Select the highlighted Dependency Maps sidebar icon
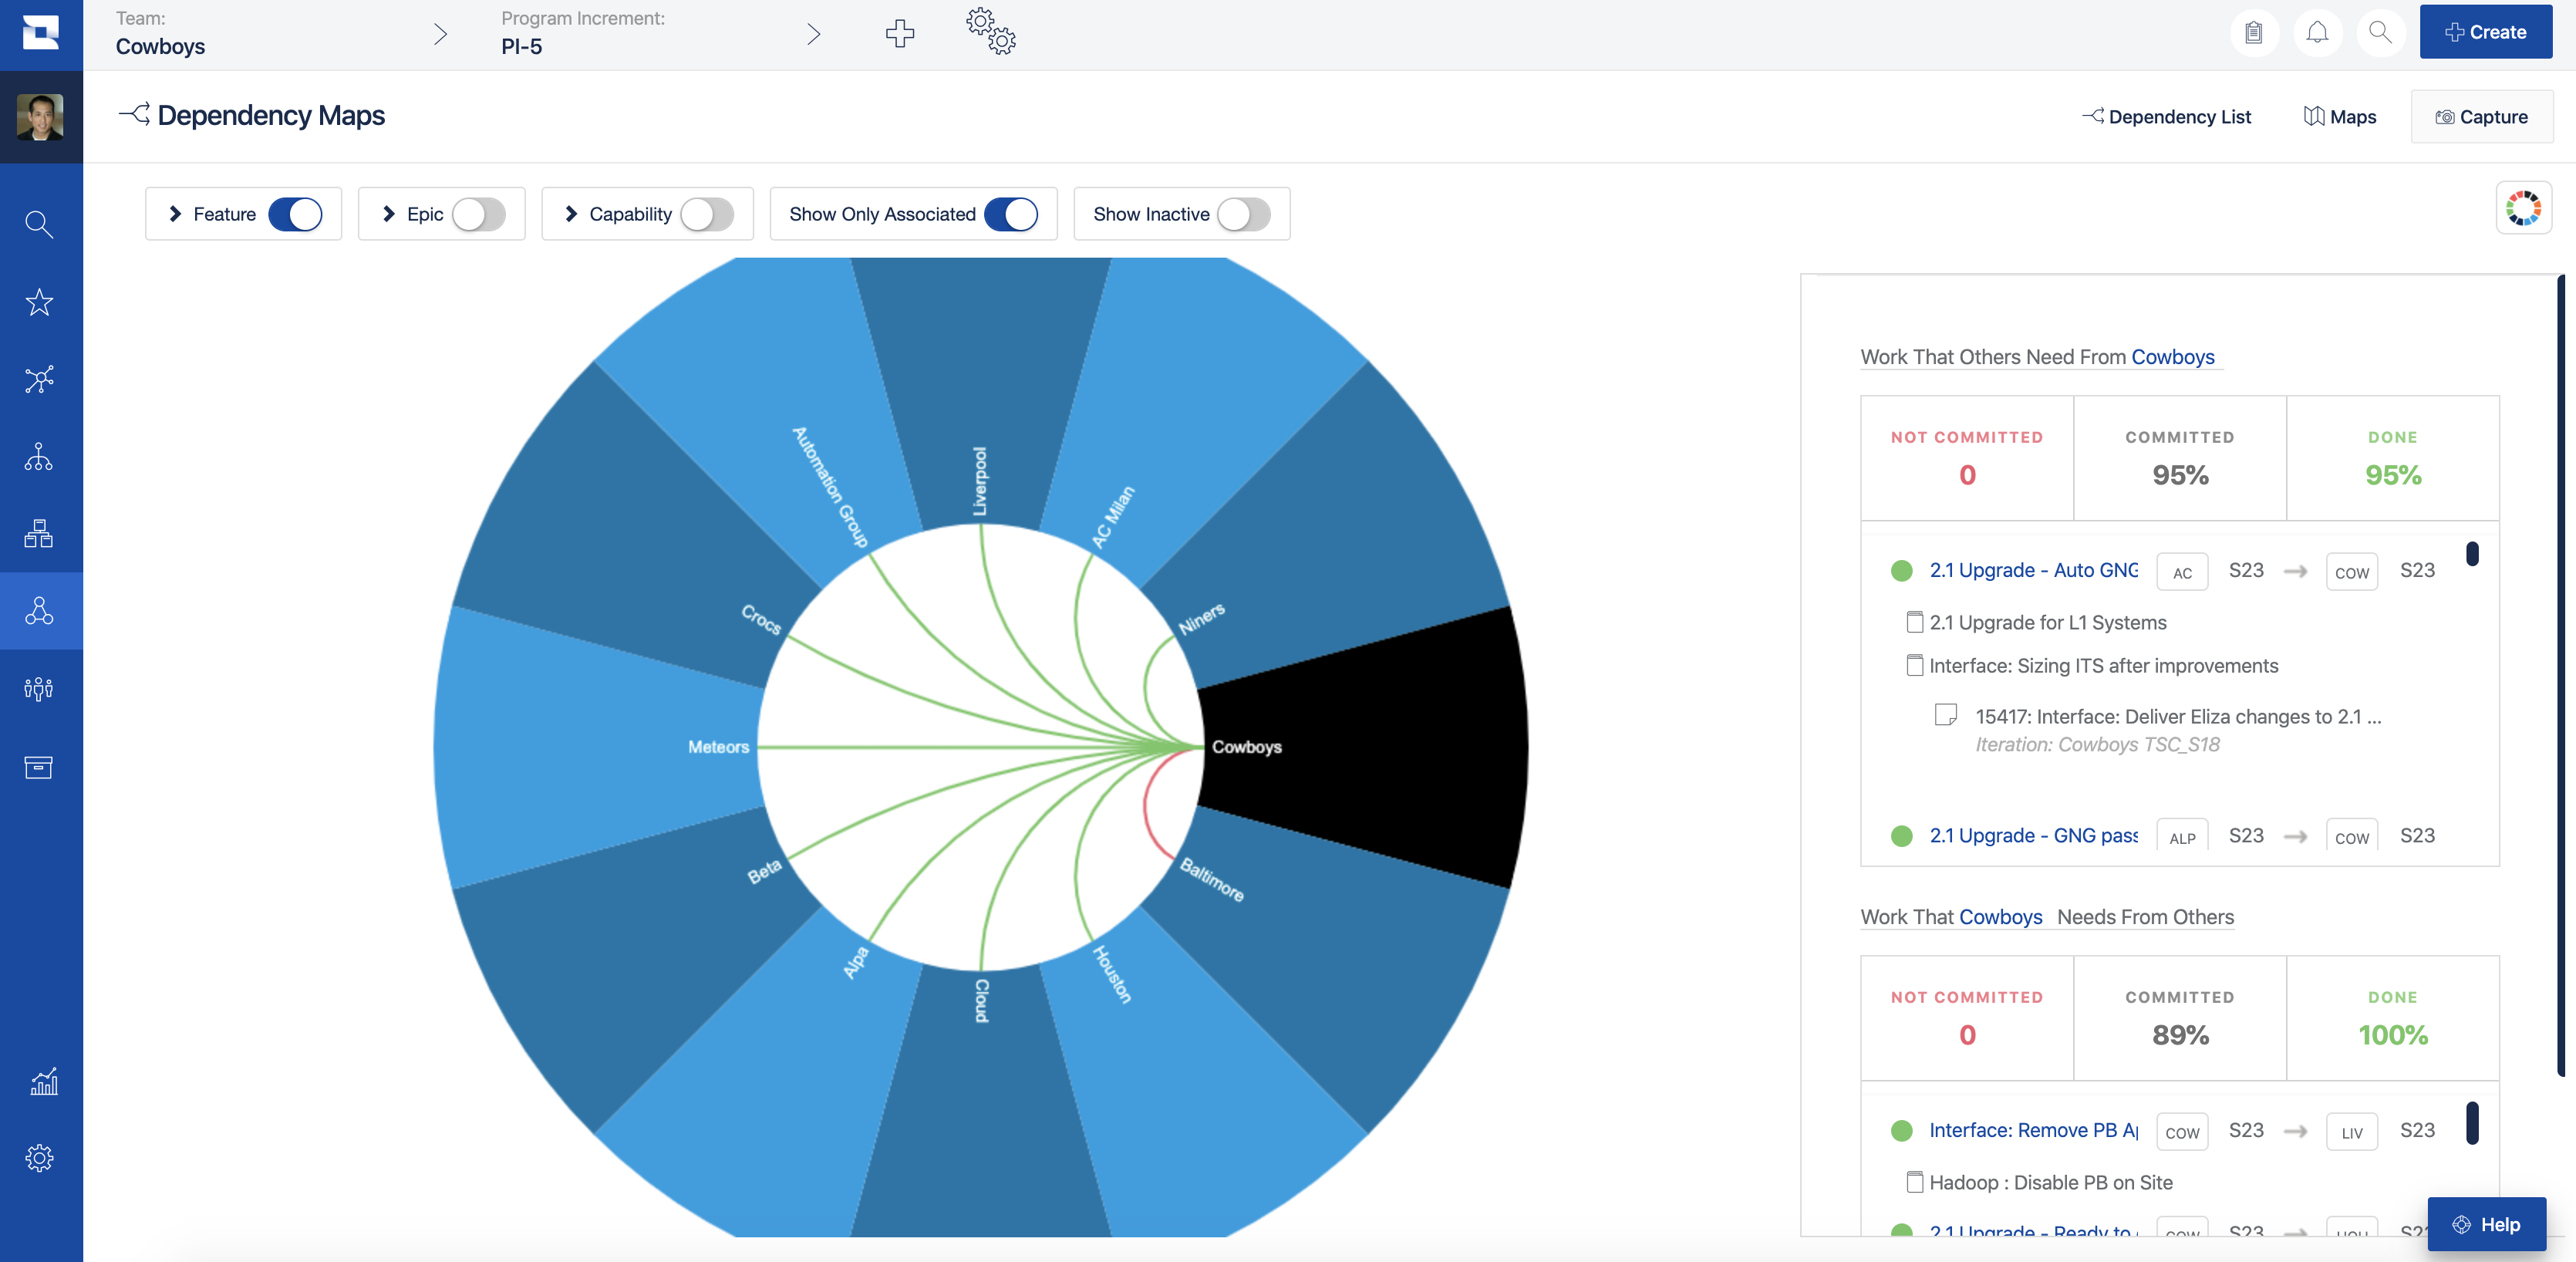The height and width of the screenshot is (1262, 2576). click(40, 610)
